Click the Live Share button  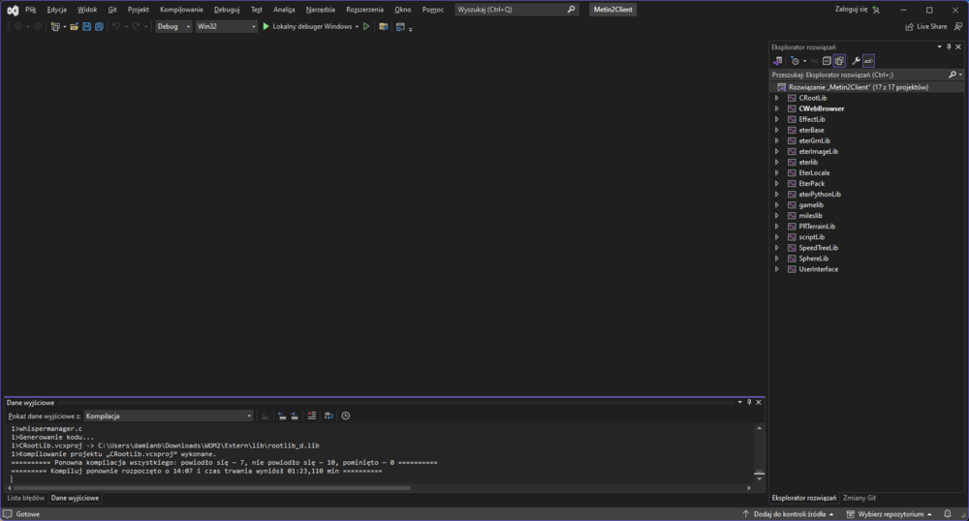(925, 26)
